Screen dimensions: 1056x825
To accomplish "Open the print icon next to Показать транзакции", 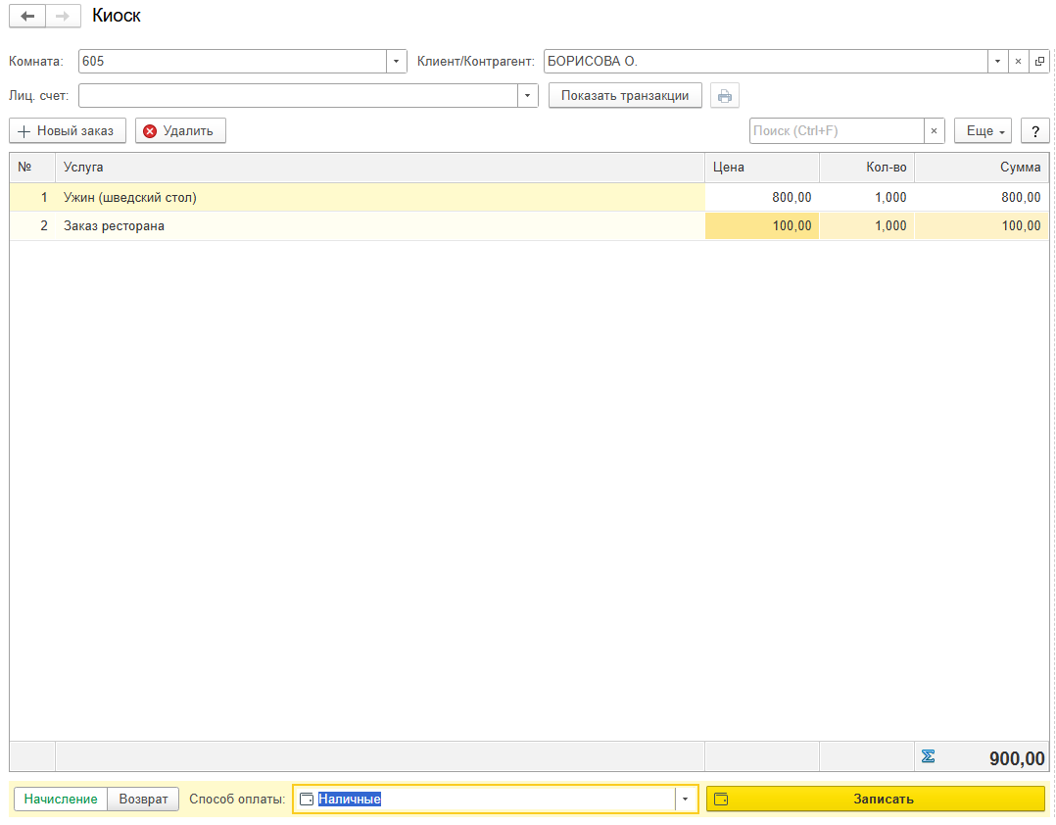I will [x=725, y=96].
